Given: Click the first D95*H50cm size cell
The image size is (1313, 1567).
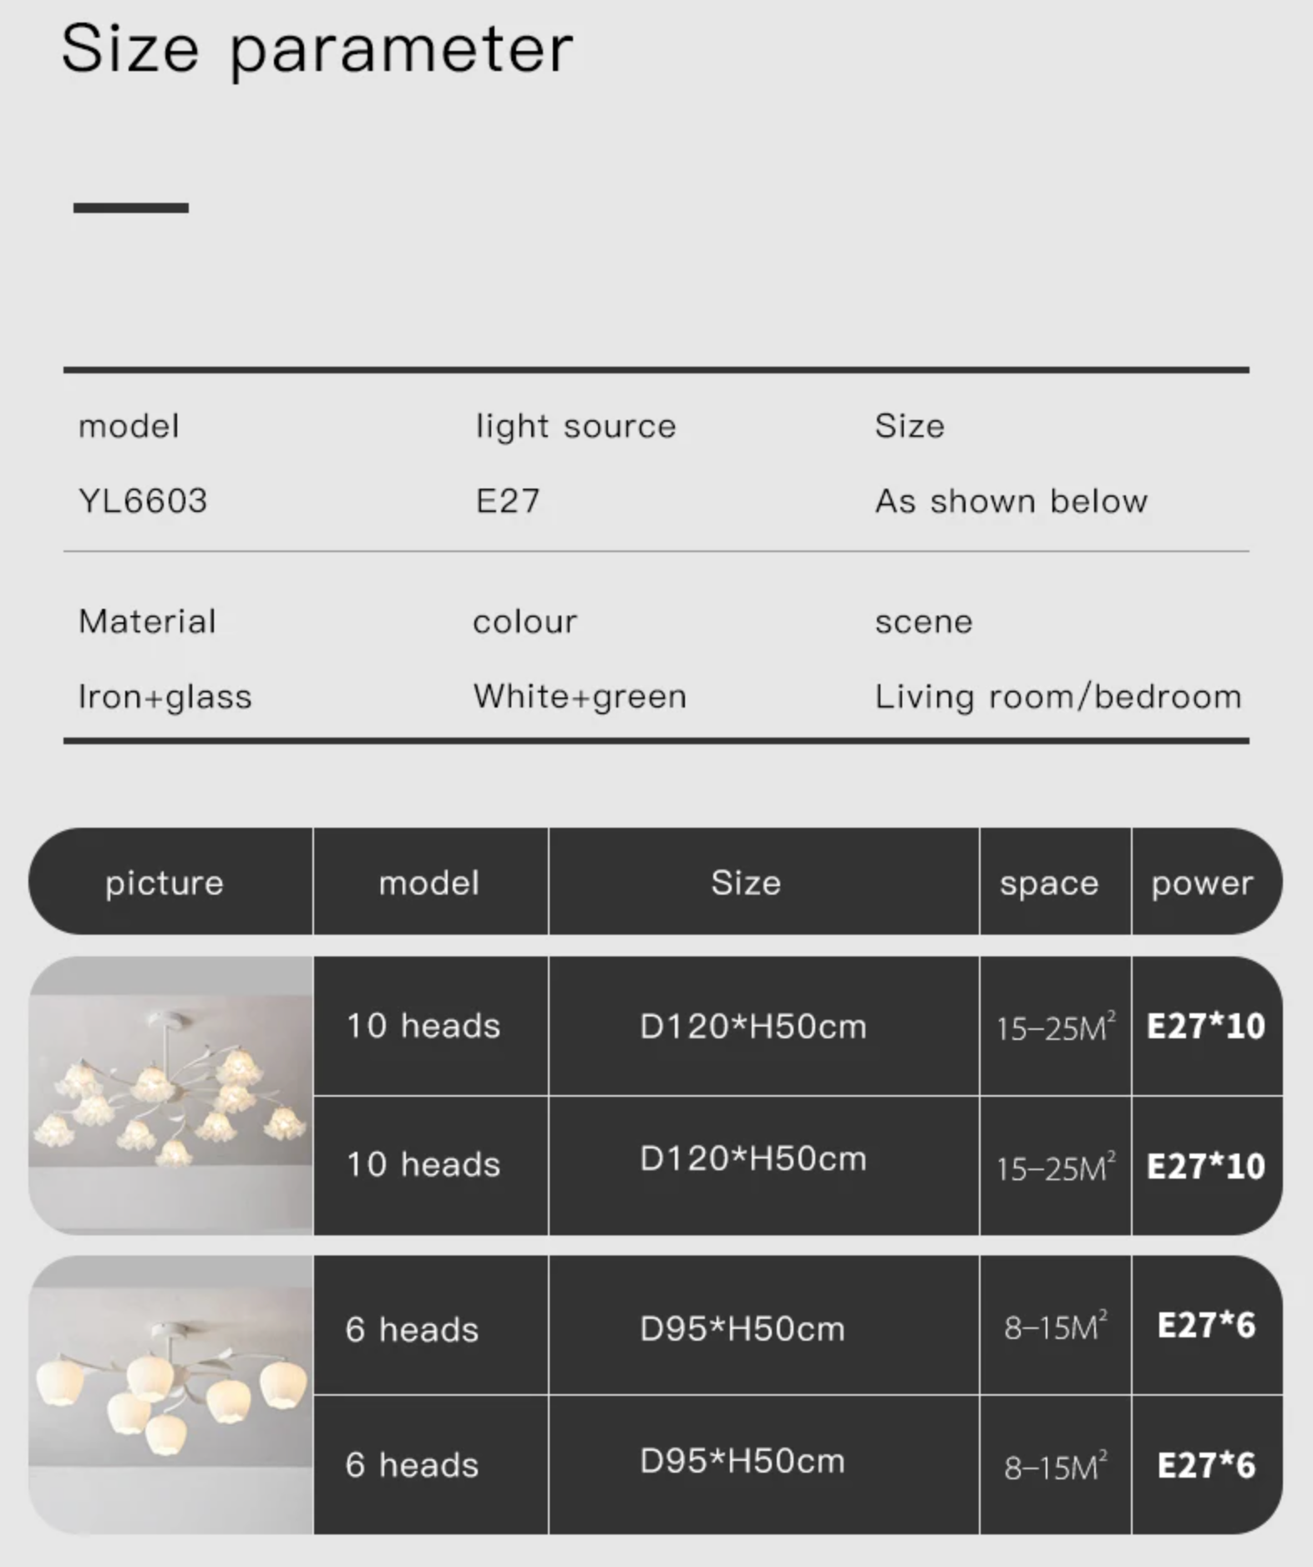Looking at the screenshot, I should [743, 1329].
